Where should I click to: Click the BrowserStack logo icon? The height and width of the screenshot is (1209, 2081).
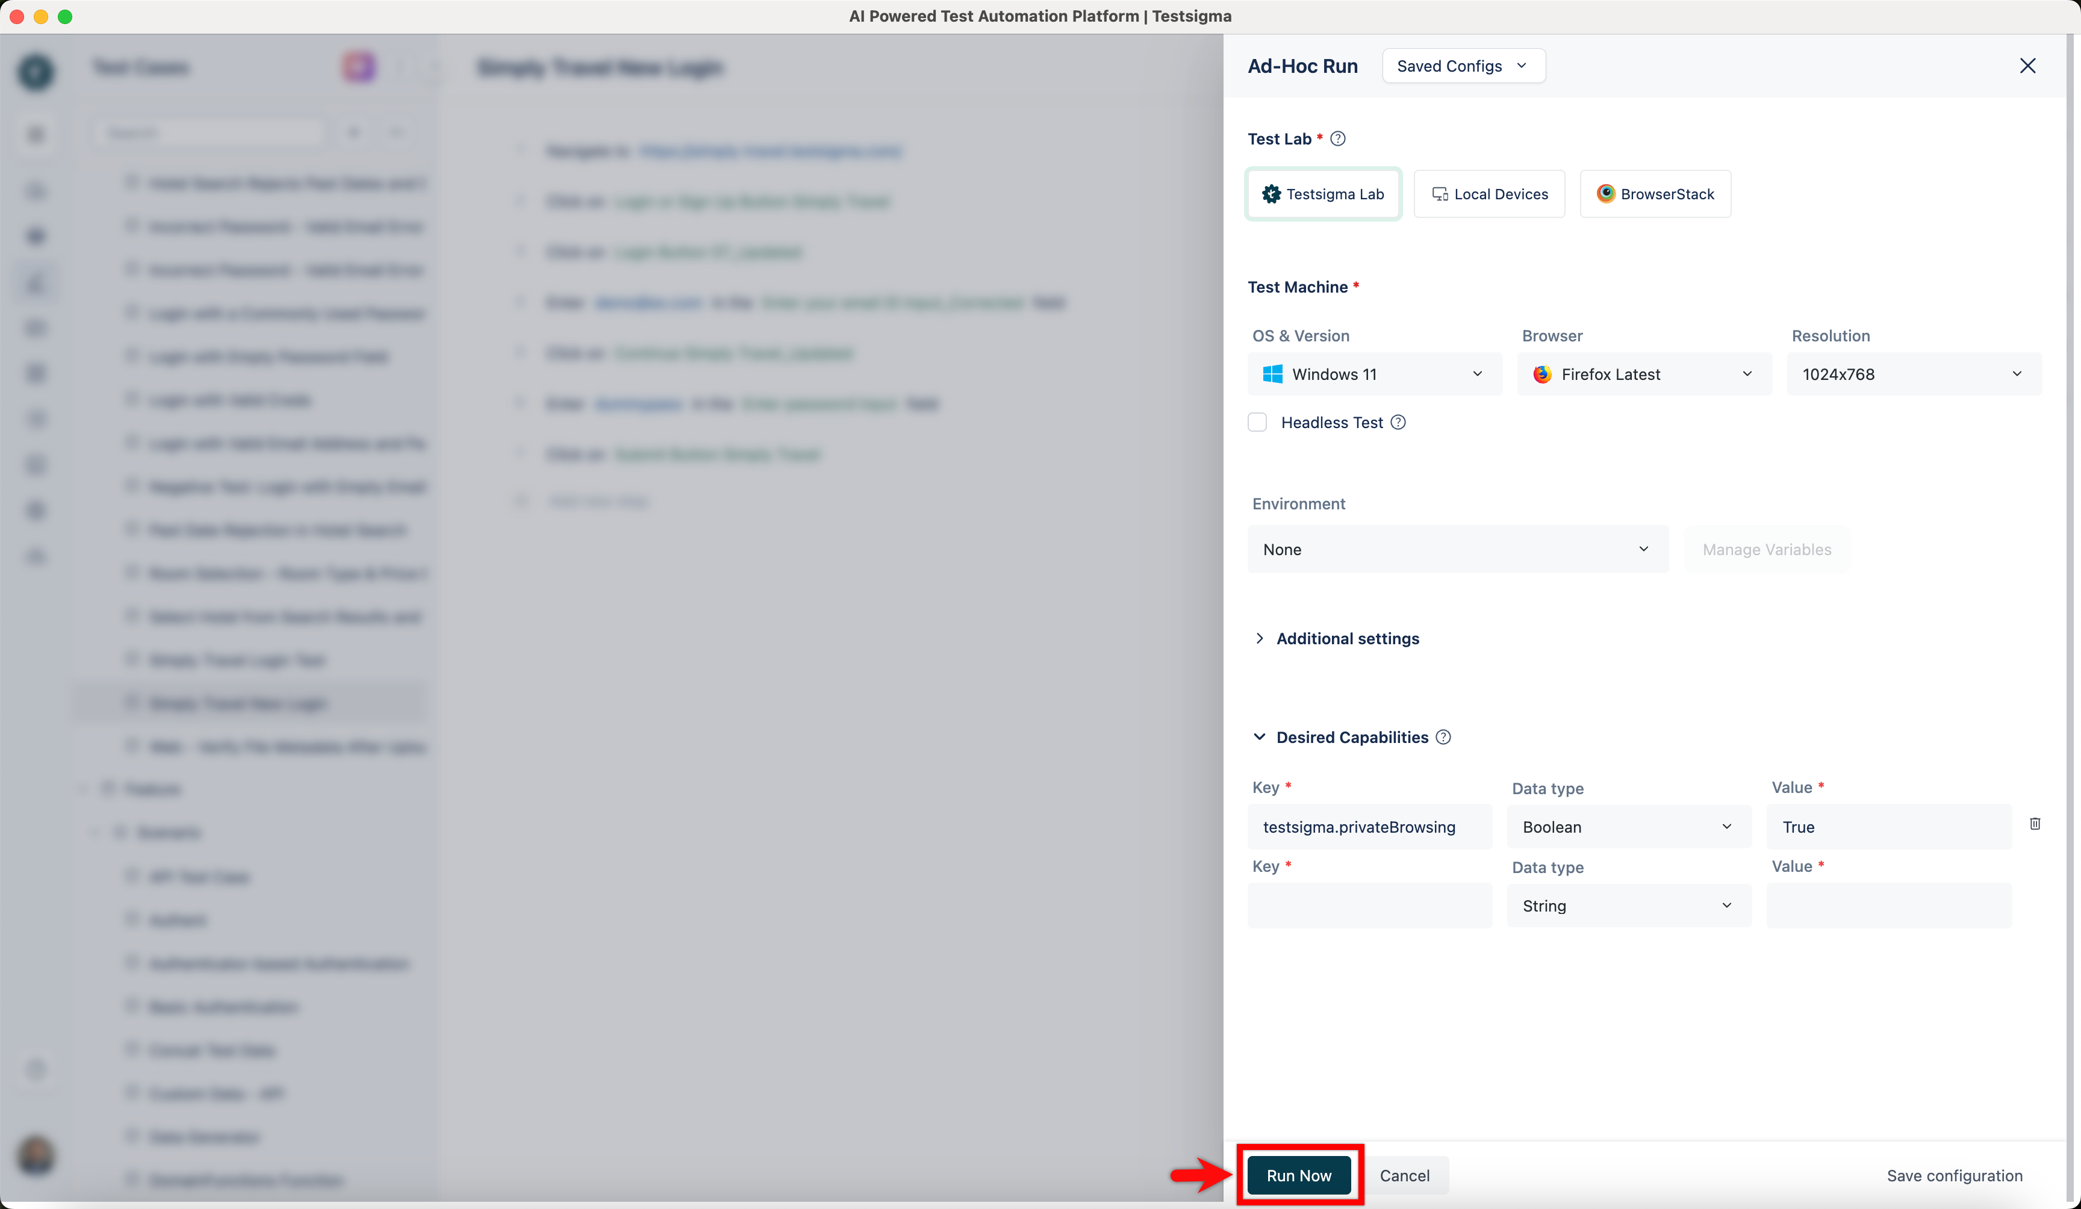[1605, 193]
